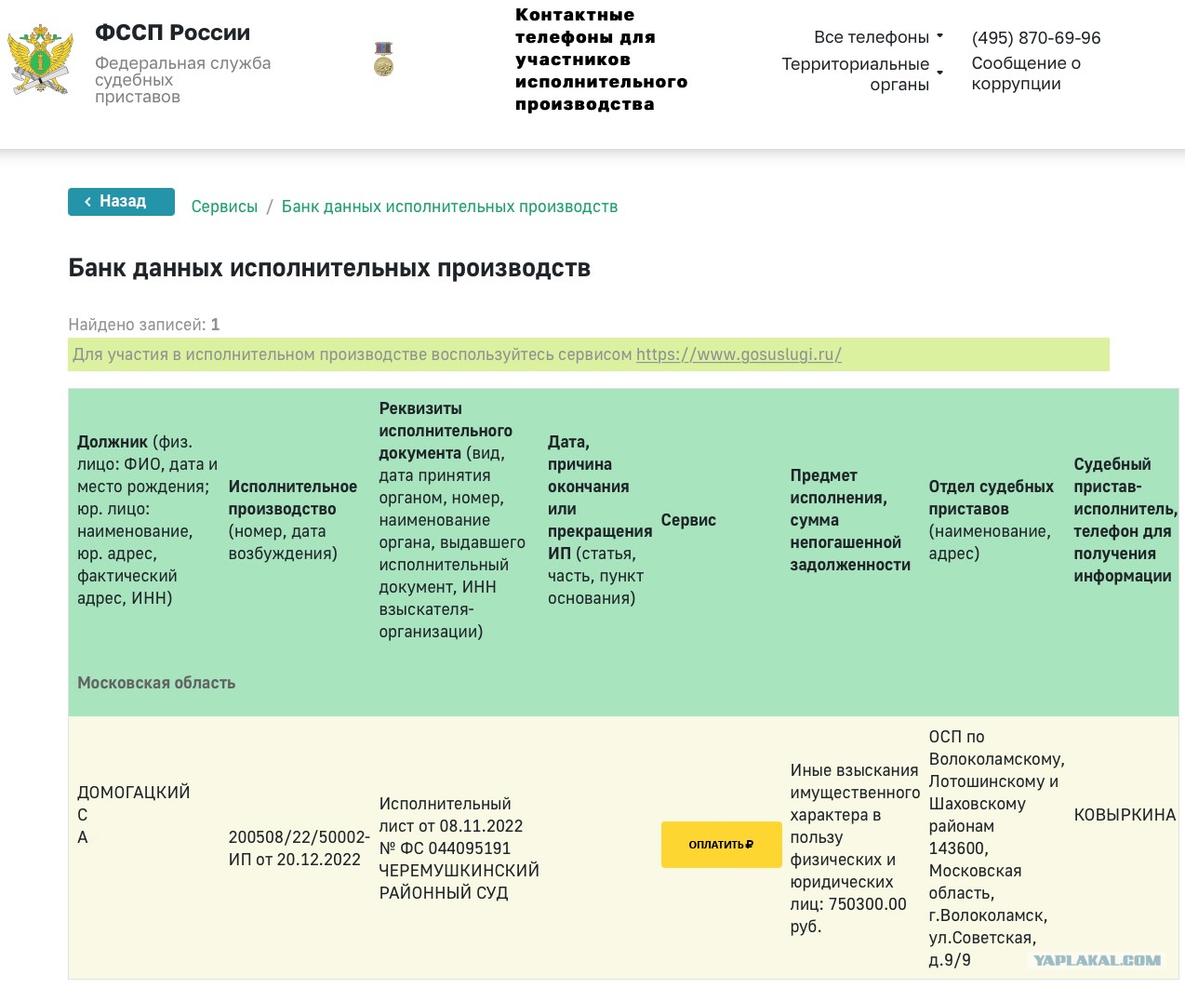The width and height of the screenshot is (1185, 988).
Task: Click the 'Предмет исполнения' column header
Action: [x=850, y=520]
